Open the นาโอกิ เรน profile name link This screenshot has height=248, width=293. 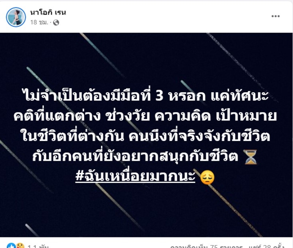[x=48, y=12]
